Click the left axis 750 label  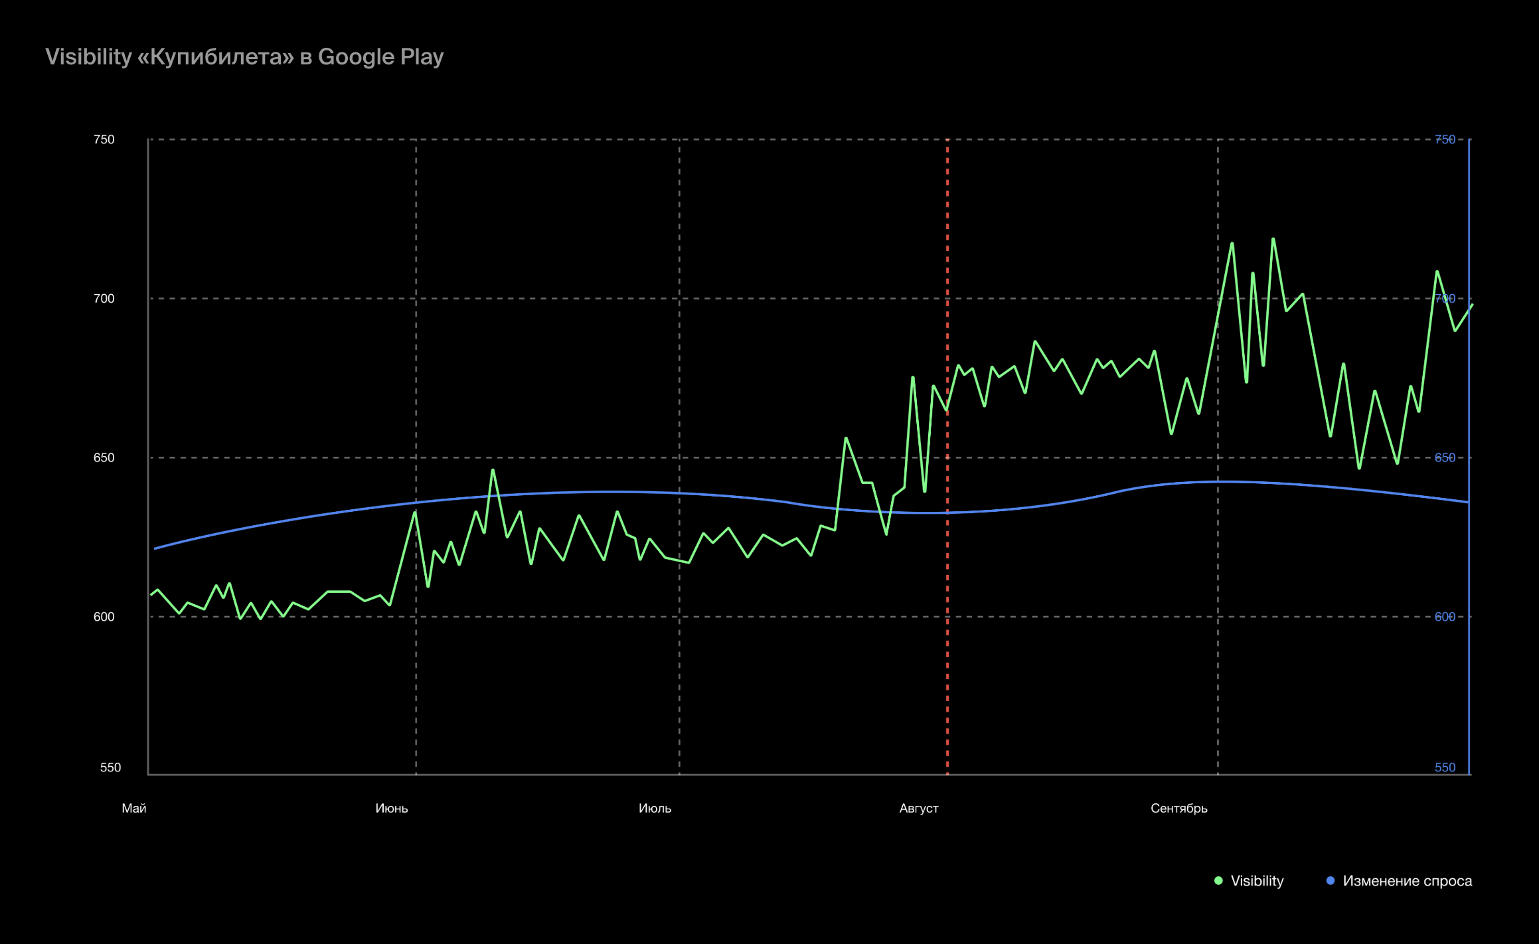[x=104, y=139]
